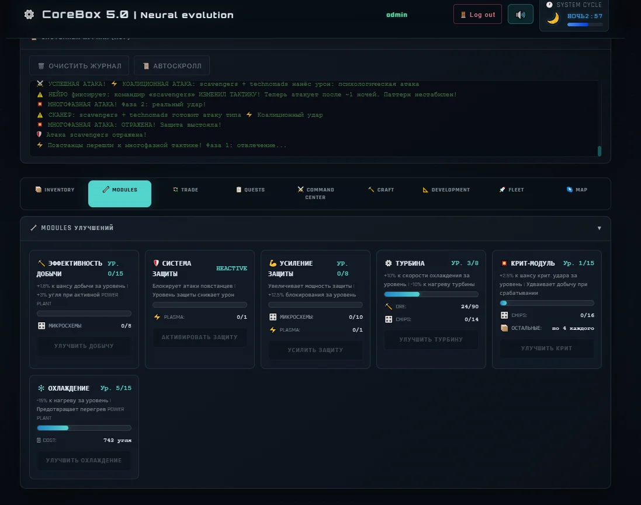This screenshot has width=641, height=505.
Task: Click the Plasma bolt icon in Усиление защиты
Action: [x=273, y=330]
